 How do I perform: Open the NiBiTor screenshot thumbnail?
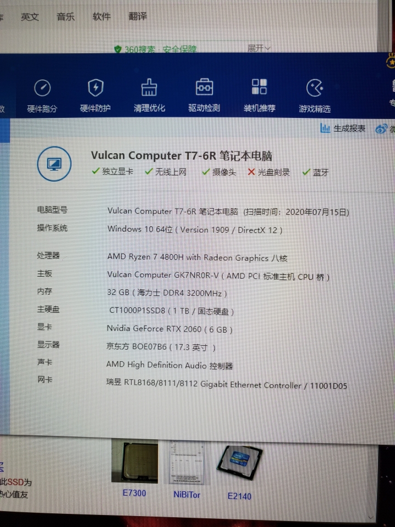(x=187, y=462)
